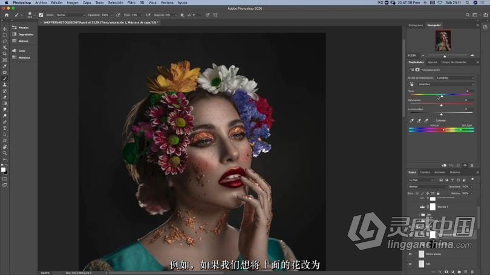Create new group folder icon

[459, 272]
